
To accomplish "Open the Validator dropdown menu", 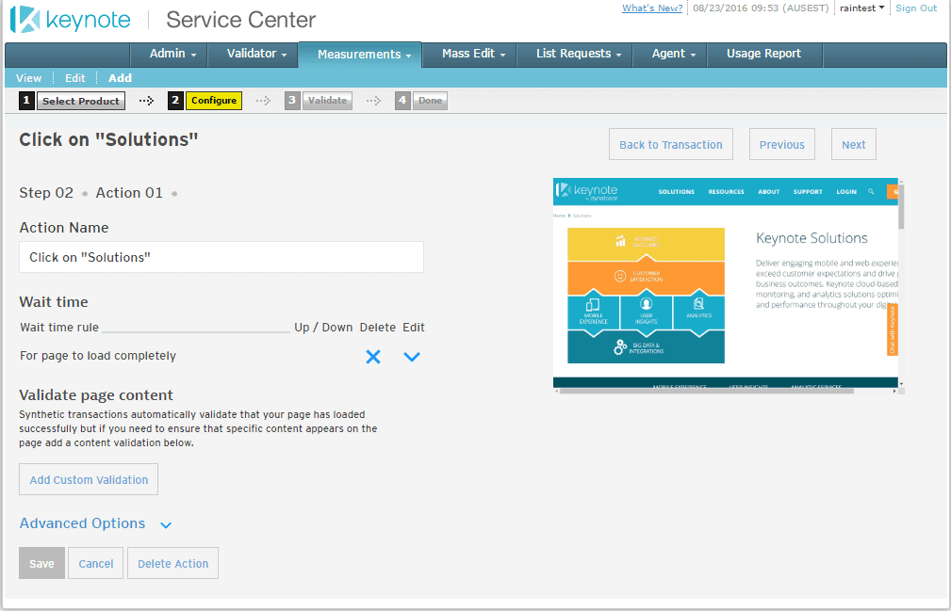I will point(256,54).
